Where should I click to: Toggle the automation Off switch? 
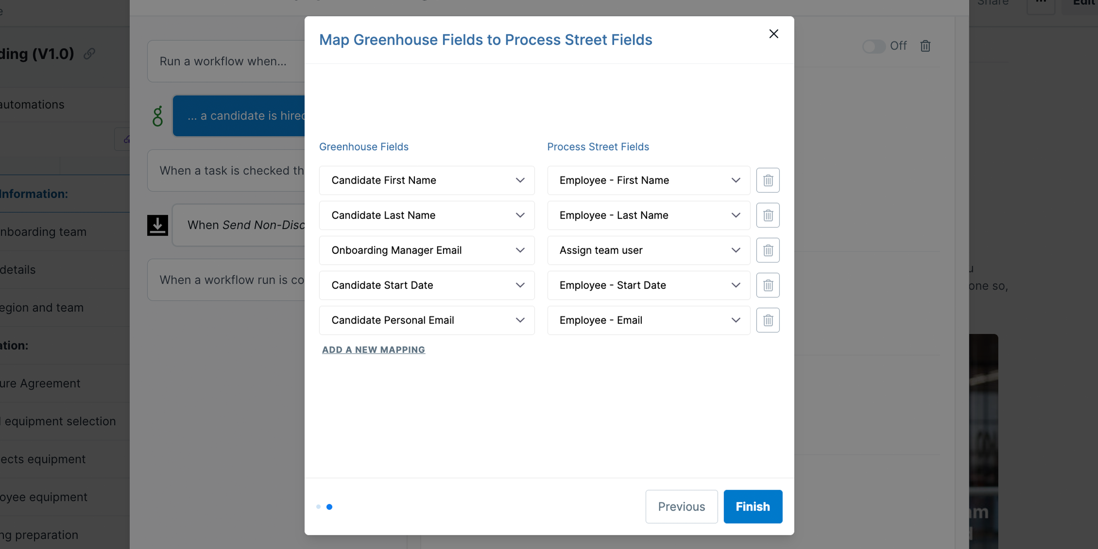click(874, 46)
